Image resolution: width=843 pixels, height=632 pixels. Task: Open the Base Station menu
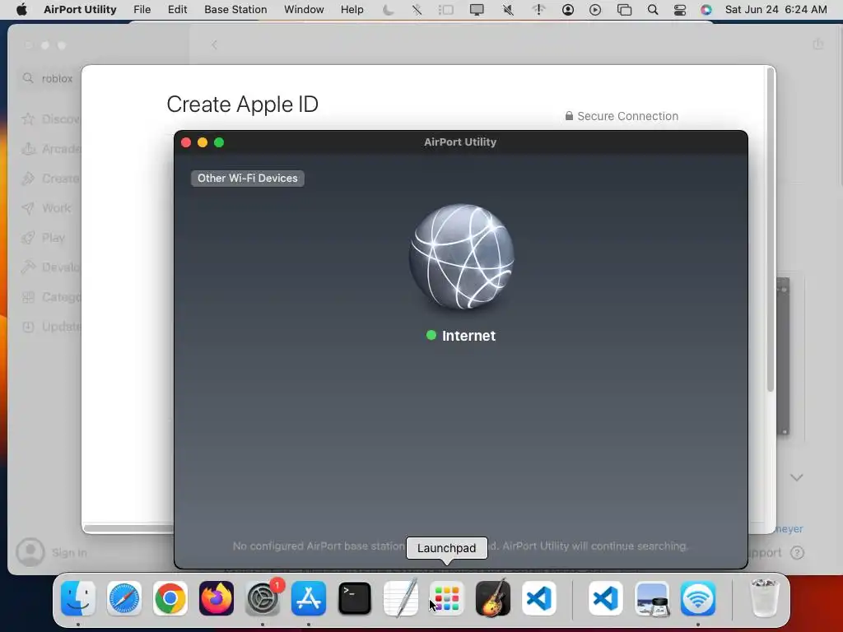(235, 10)
